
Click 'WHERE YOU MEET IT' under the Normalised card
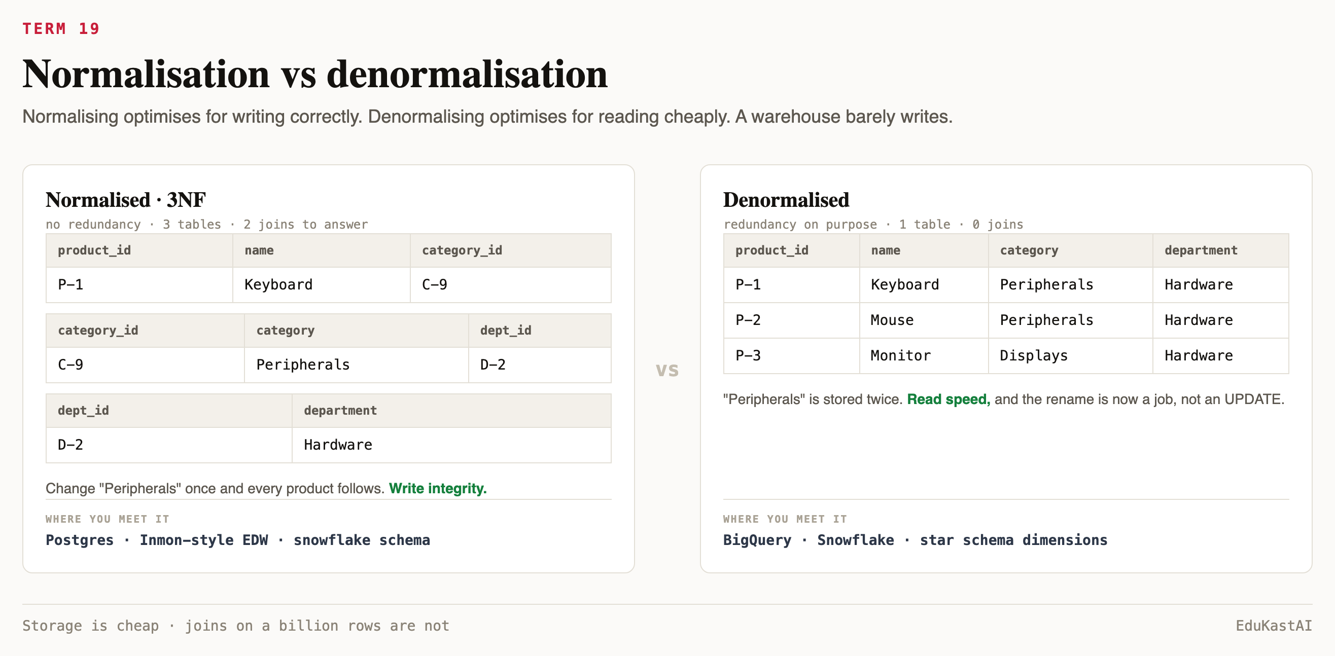click(x=107, y=519)
